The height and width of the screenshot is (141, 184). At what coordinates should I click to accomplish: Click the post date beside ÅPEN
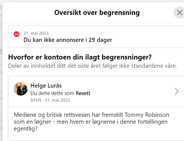click(x=57, y=100)
